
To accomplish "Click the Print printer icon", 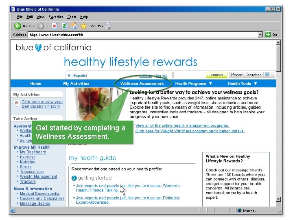I will 108,26.
